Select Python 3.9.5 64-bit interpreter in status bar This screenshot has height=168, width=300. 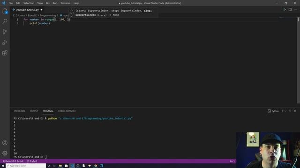13,161
